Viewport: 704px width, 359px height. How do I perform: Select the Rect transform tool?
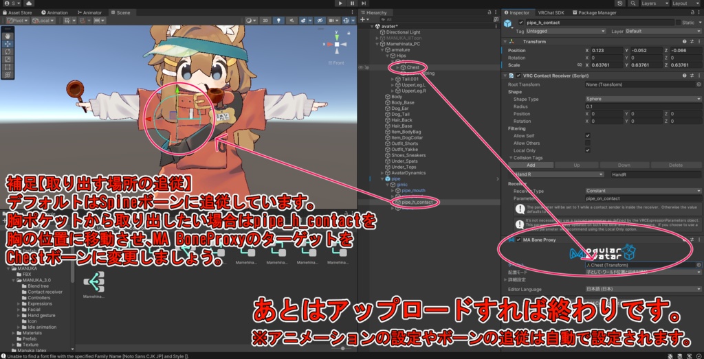coord(8,67)
